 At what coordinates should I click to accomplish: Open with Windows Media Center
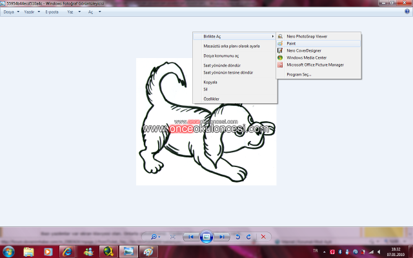pos(307,57)
